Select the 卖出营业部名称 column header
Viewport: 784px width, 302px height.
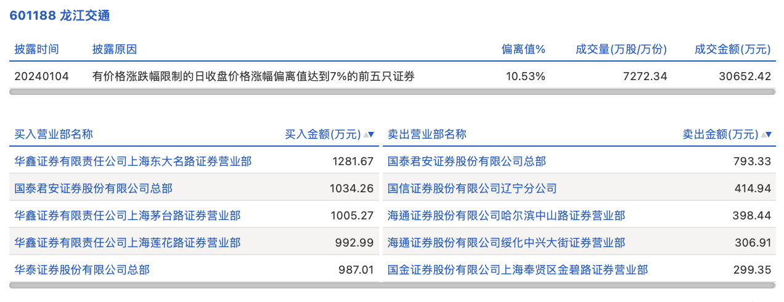(427, 134)
